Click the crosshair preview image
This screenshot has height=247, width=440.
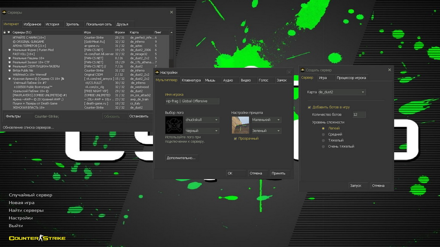click(x=240, y=125)
